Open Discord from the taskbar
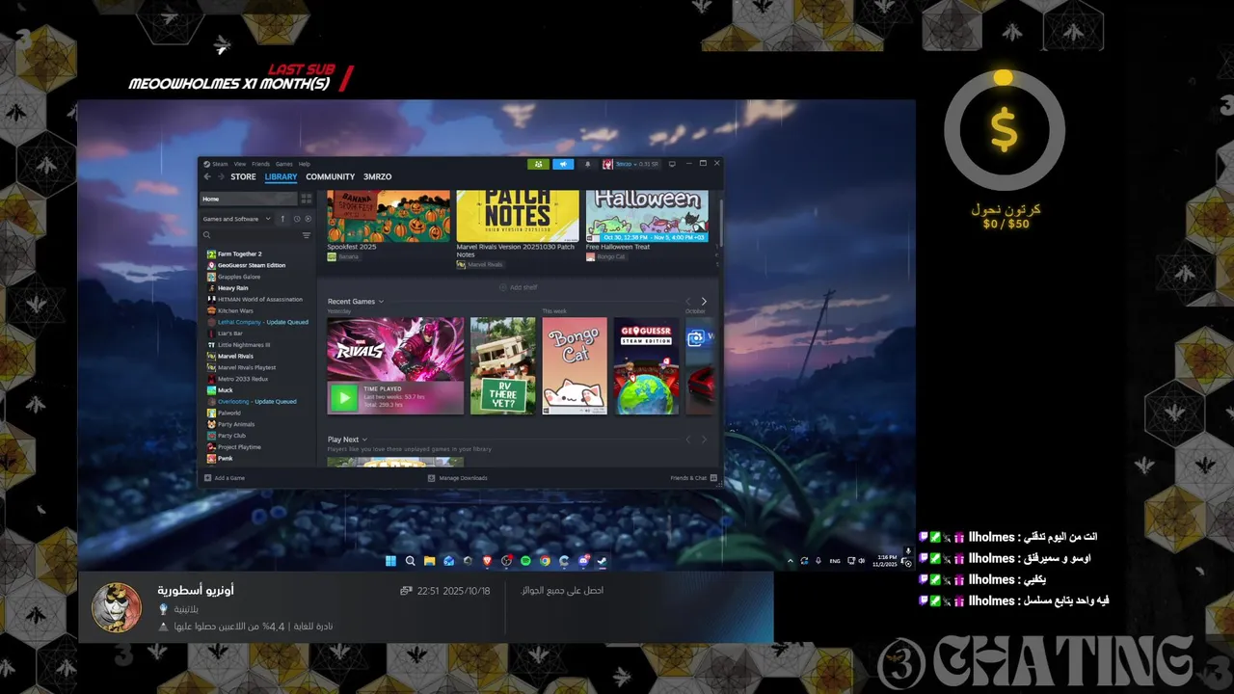 (583, 561)
